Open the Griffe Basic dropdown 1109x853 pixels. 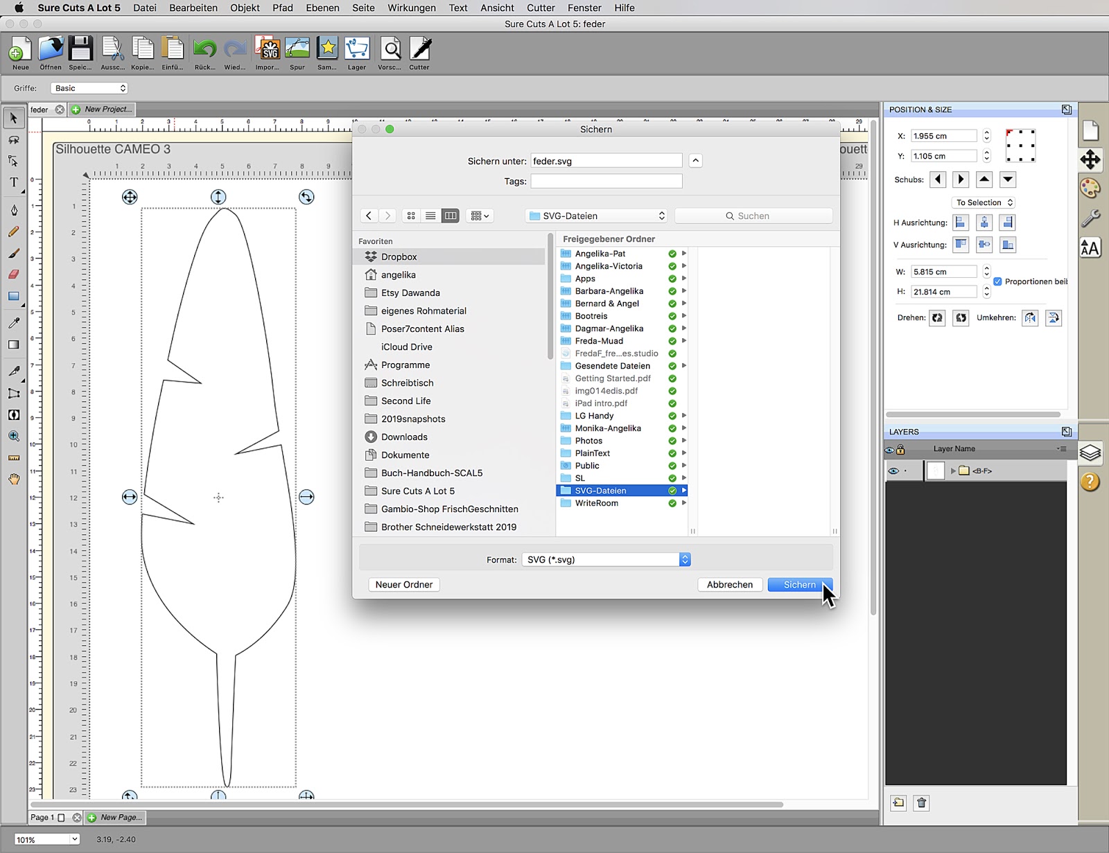(x=89, y=88)
